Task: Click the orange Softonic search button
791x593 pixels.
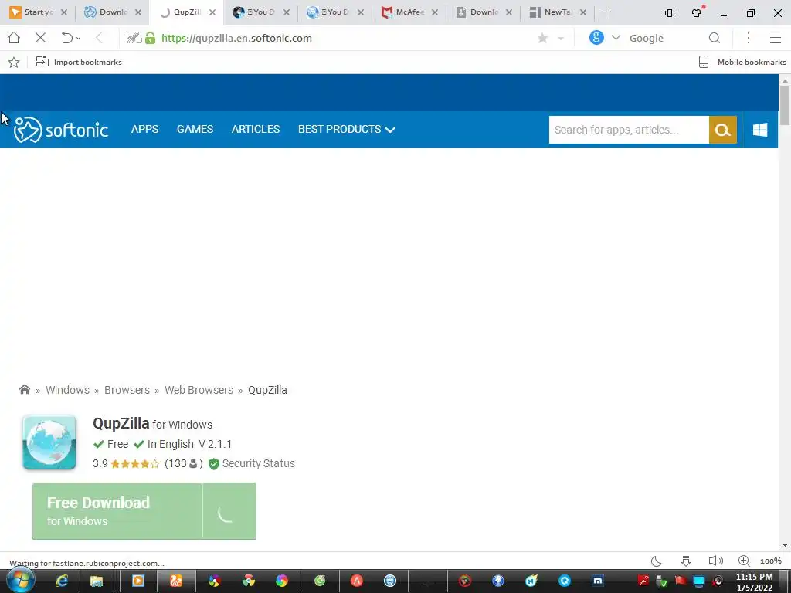Action: (x=723, y=130)
